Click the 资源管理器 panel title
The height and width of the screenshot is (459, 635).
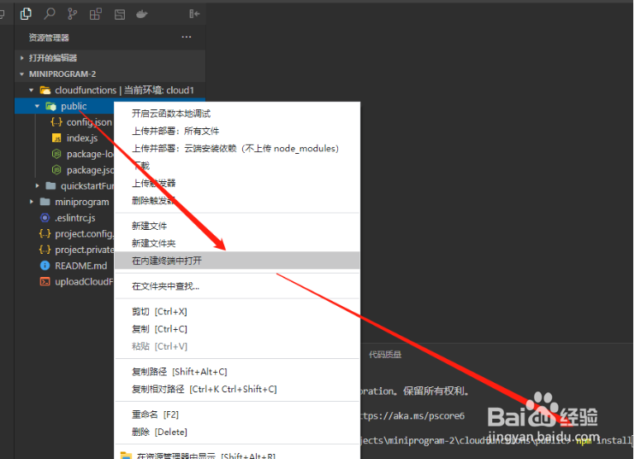click(49, 38)
